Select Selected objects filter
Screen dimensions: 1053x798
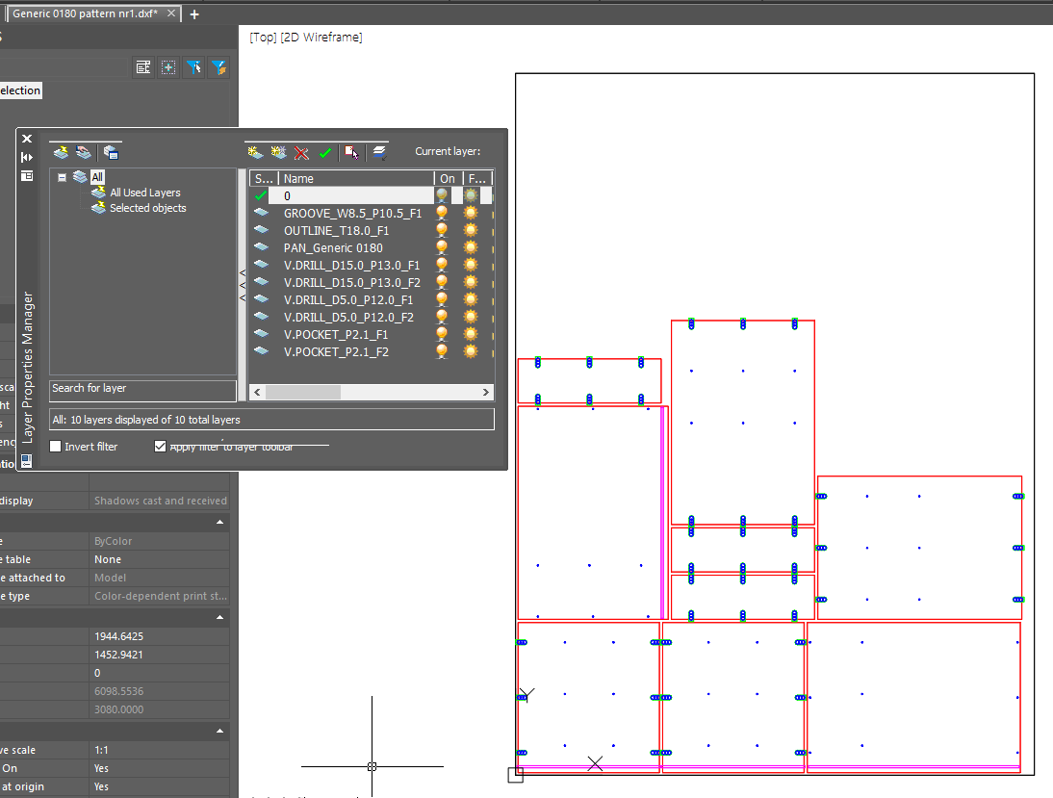tap(147, 208)
